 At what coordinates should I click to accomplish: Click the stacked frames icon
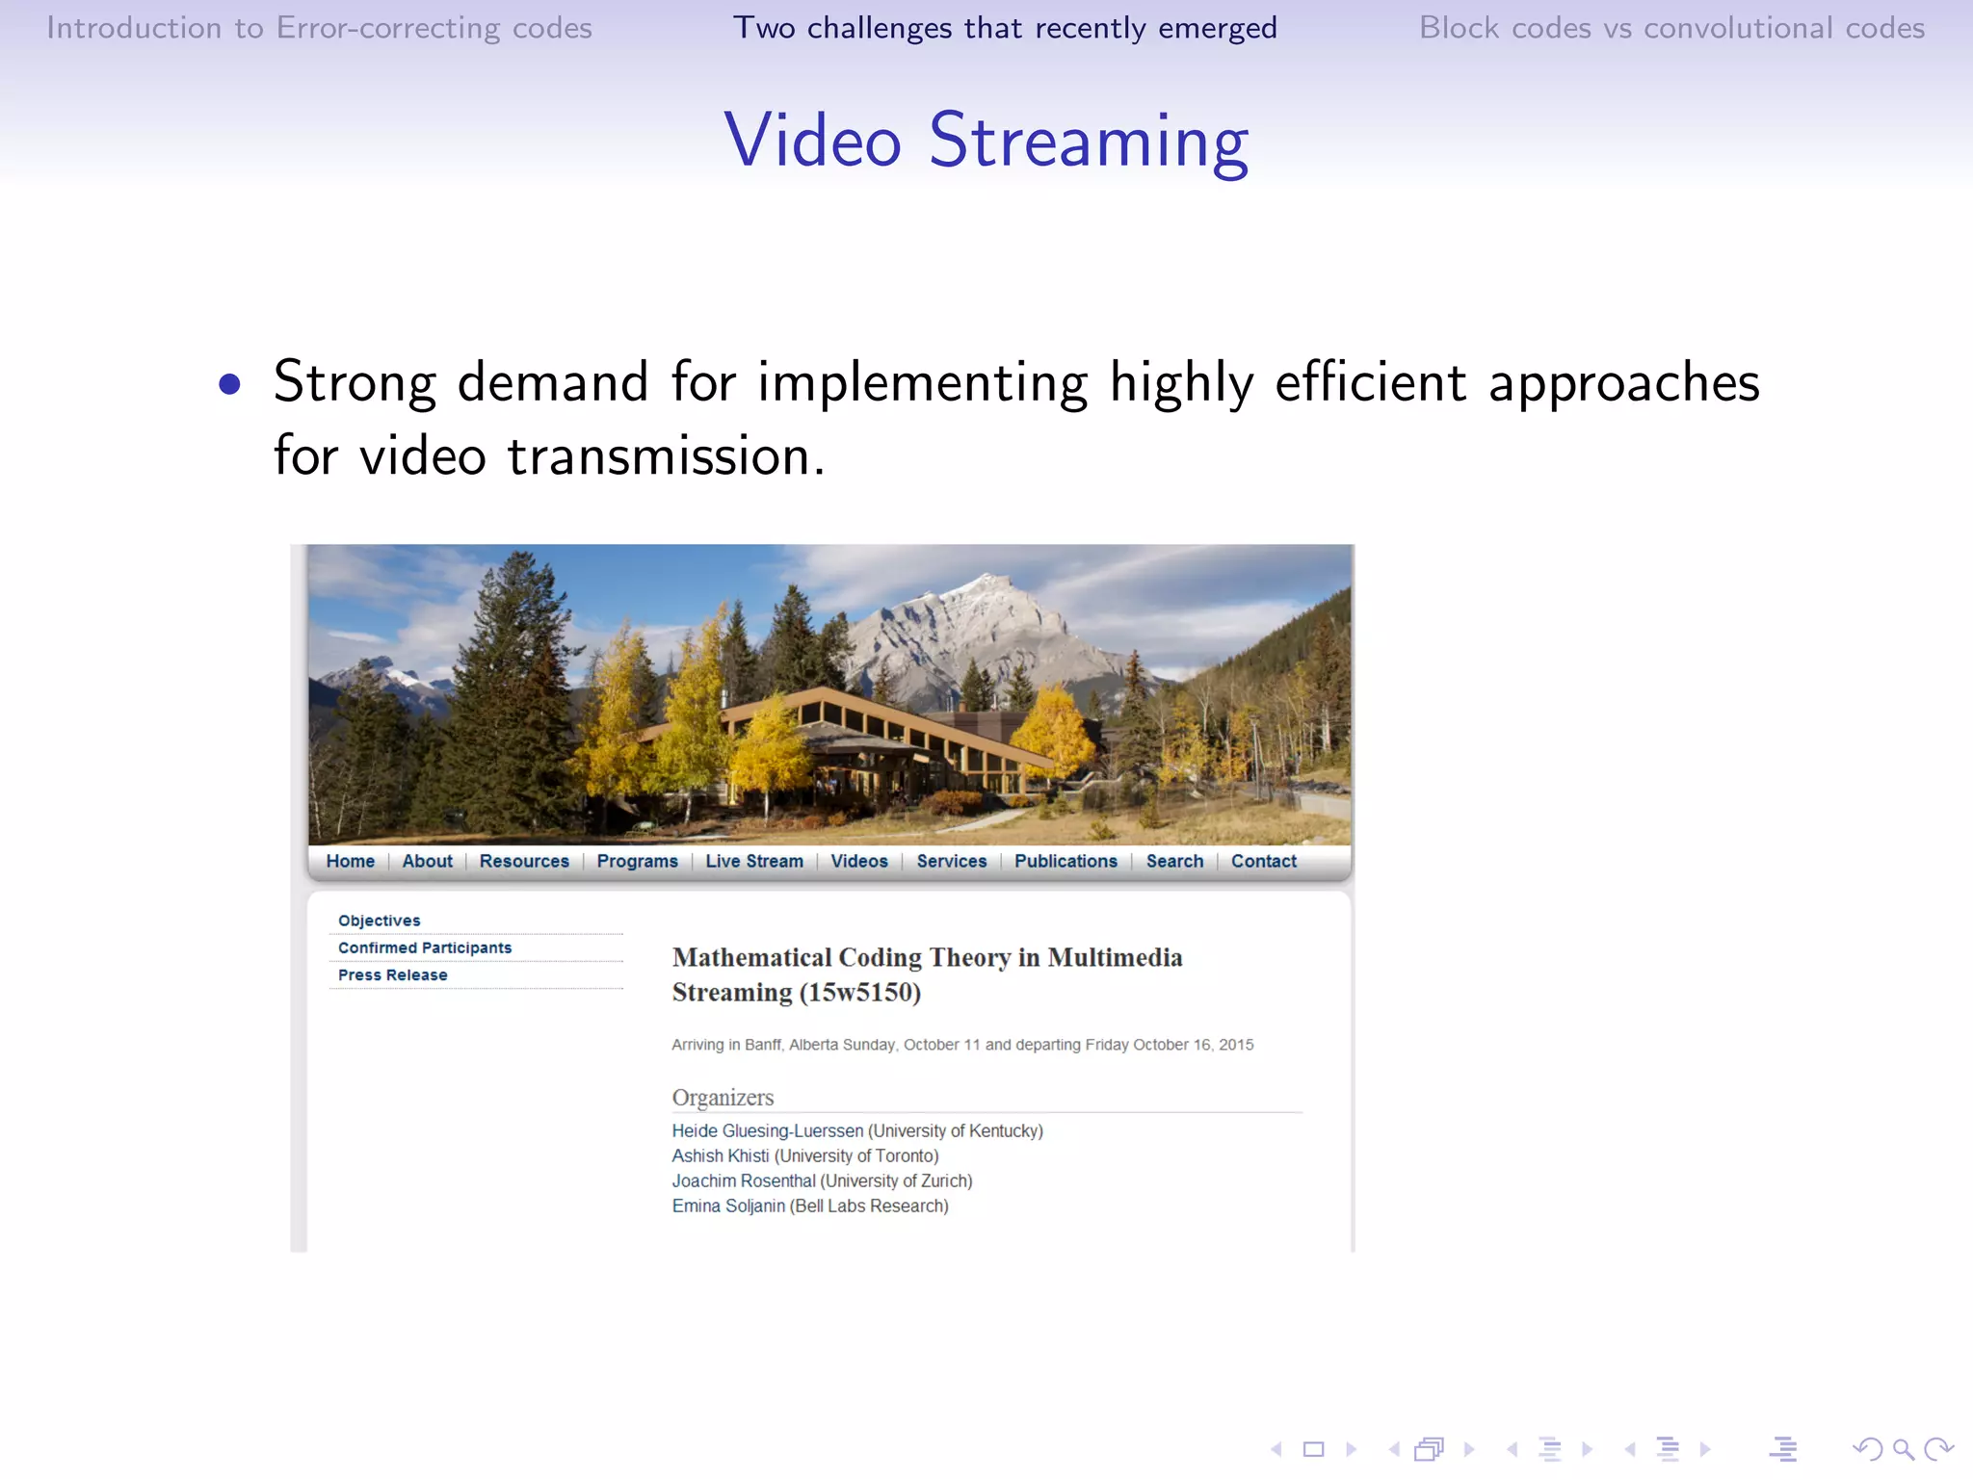pos(1431,1449)
